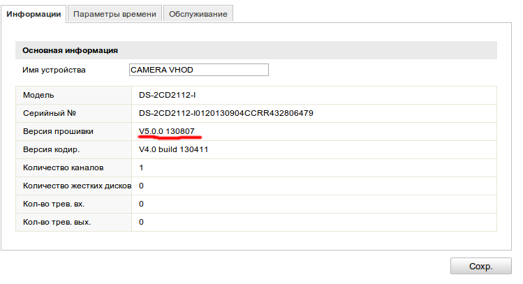Open the Параметры времени tab

[115, 14]
